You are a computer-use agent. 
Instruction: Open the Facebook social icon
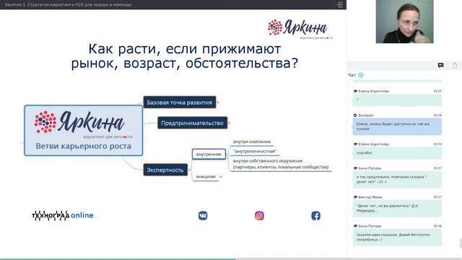[316, 215]
